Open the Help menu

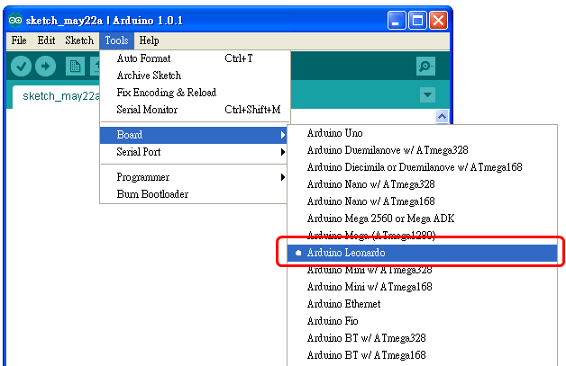(149, 40)
